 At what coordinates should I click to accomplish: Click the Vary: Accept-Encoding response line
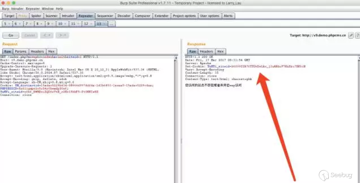click(x=204, y=69)
